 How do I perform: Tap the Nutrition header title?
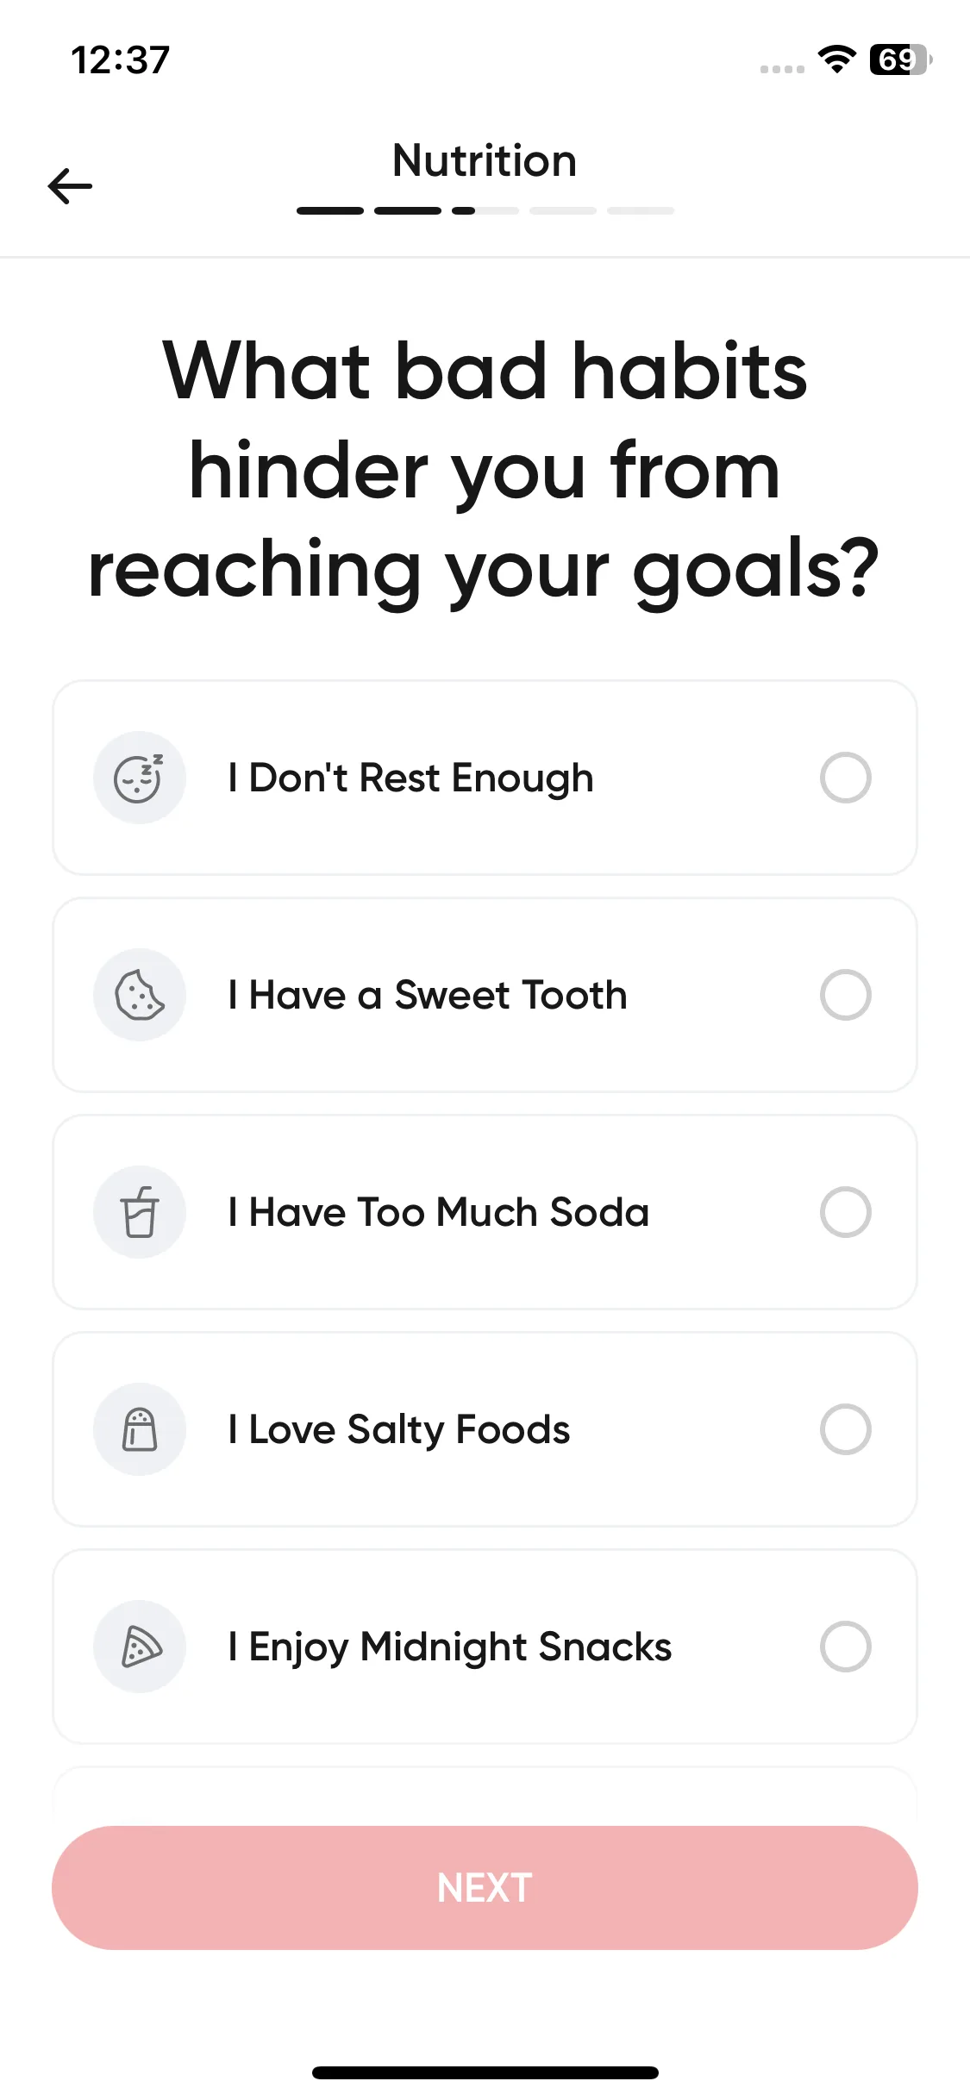pos(485,160)
